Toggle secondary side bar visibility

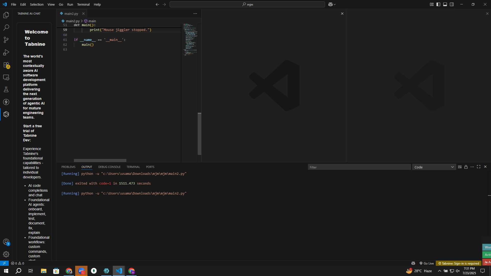452,4
